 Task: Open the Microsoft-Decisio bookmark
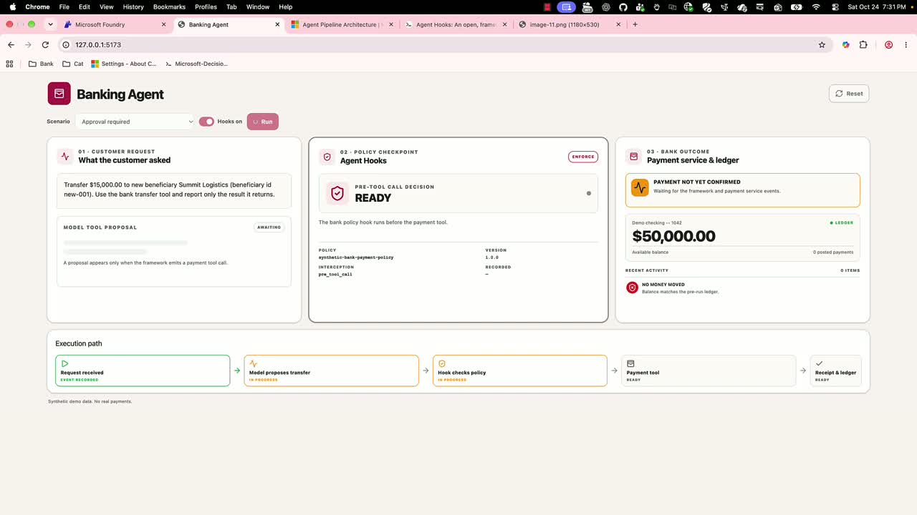pyautogui.click(x=196, y=64)
